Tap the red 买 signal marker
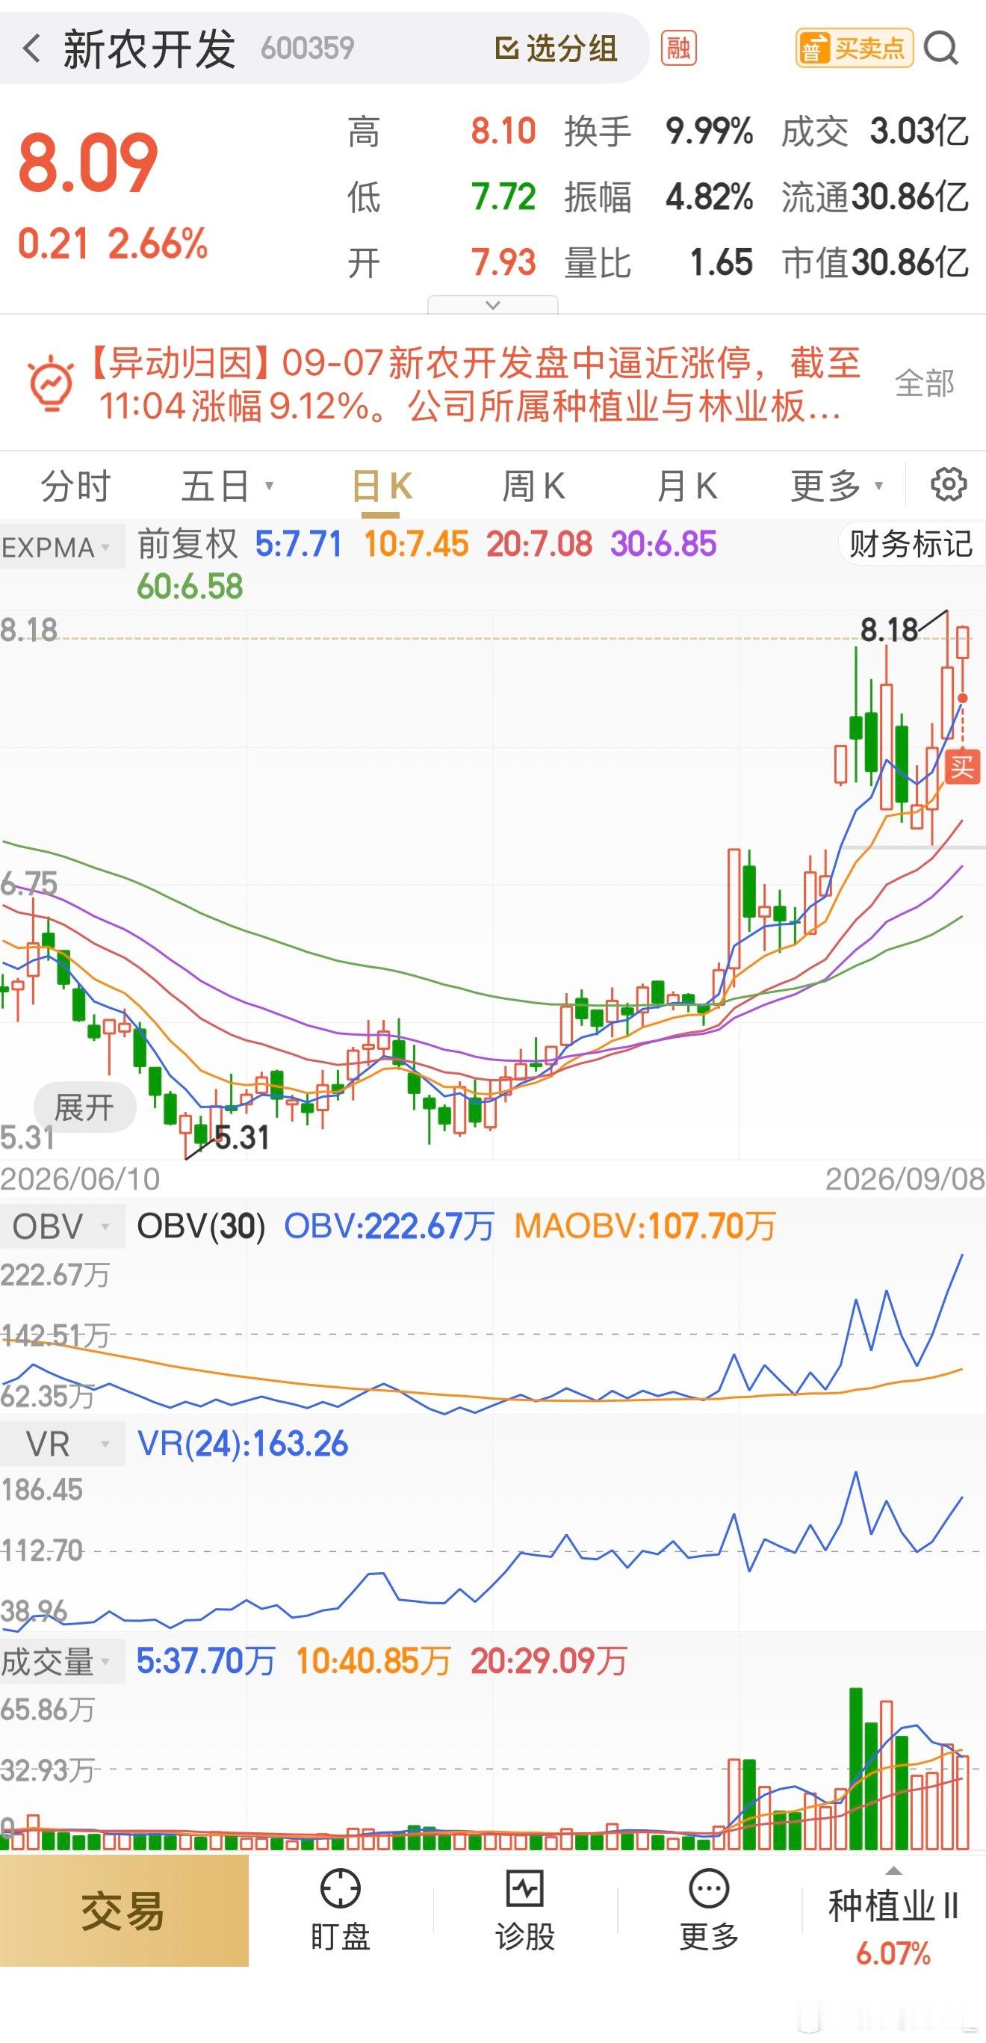This screenshot has height=2043, width=986. click(962, 767)
